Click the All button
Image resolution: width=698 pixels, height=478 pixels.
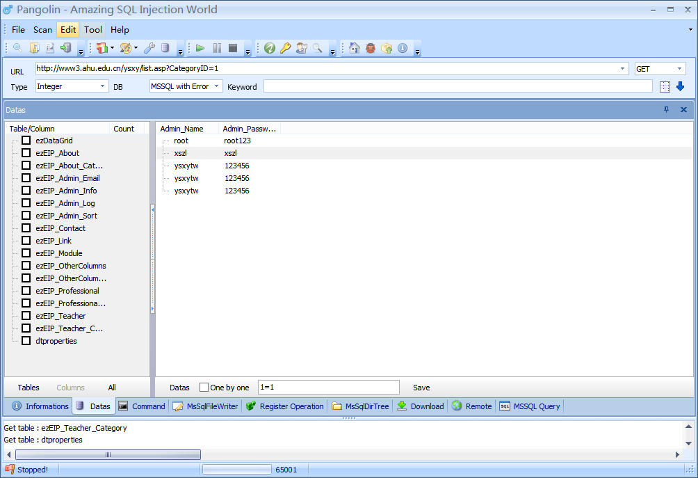point(112,388)
